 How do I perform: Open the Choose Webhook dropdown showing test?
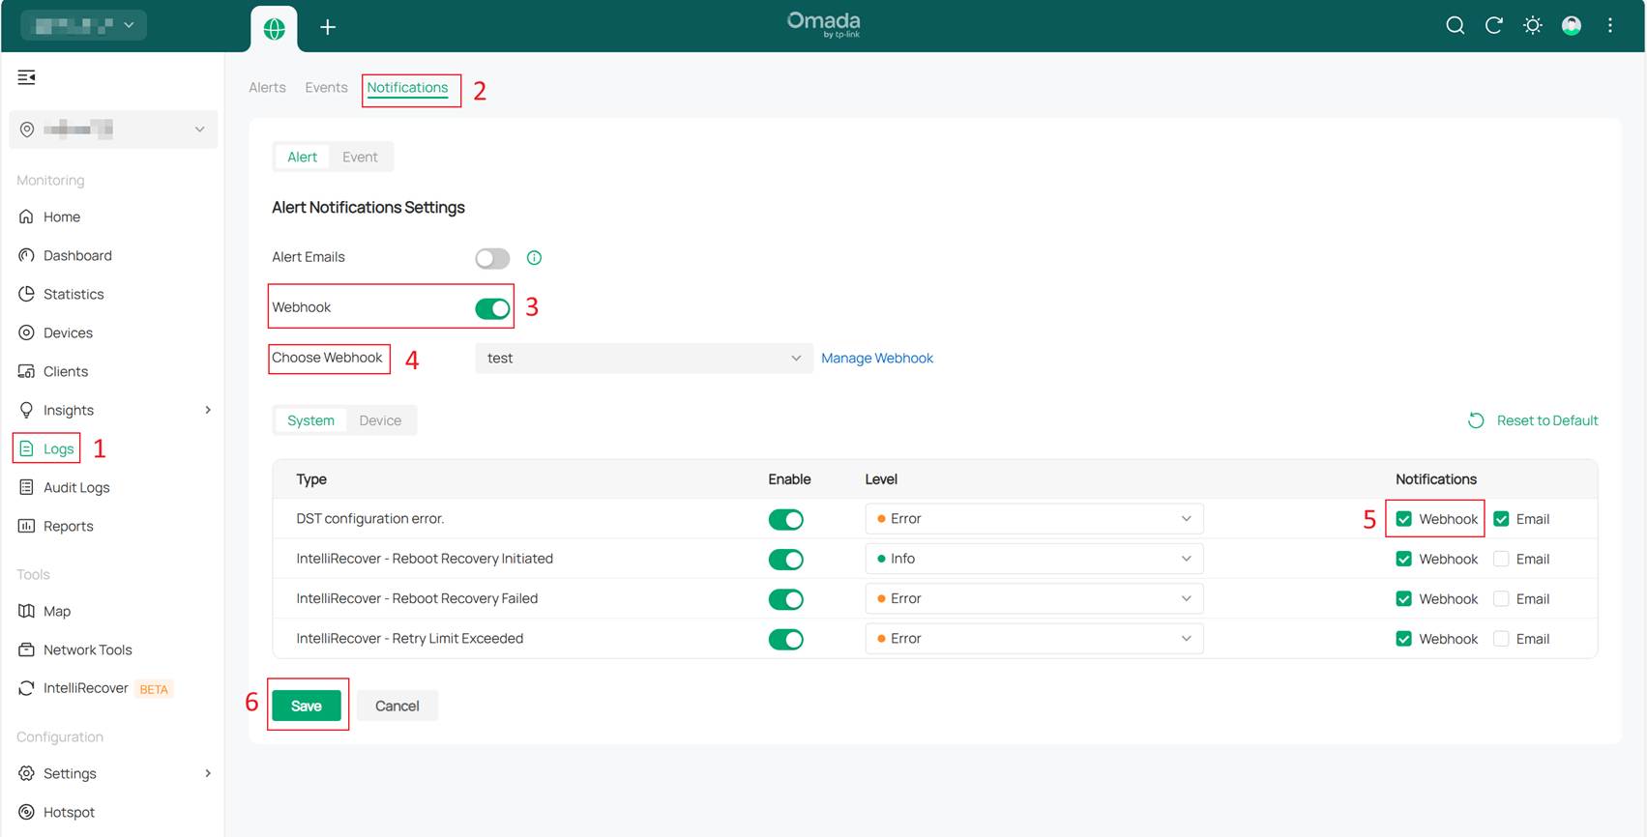(644, 358)
